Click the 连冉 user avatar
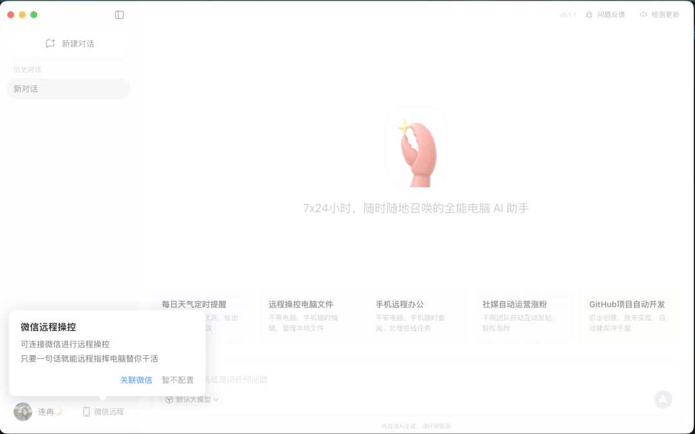The image size is (695, 434). (22, 411)
